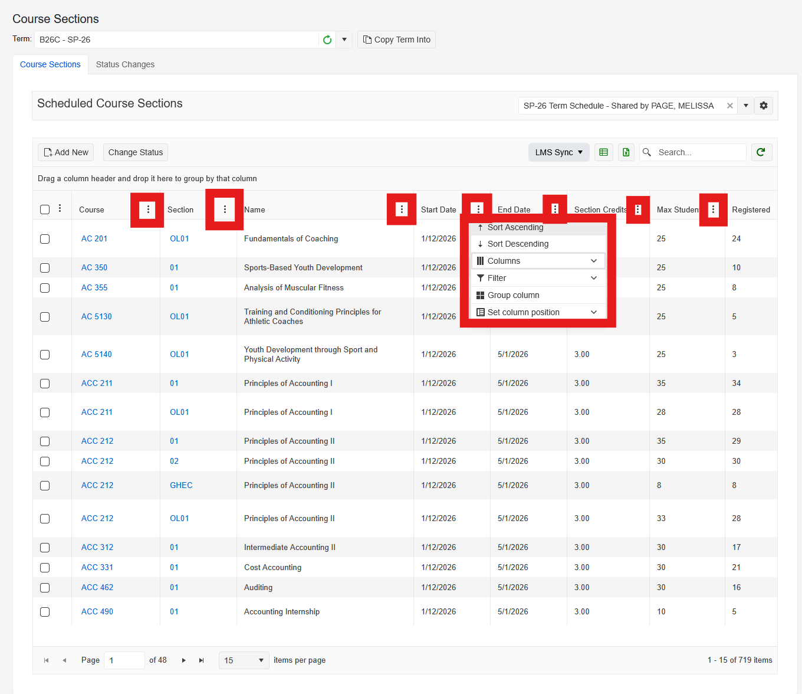This screenshot has height=694, width=802.
Task: Choose Sort Descending from the column menu
Action: pos(518,244)
